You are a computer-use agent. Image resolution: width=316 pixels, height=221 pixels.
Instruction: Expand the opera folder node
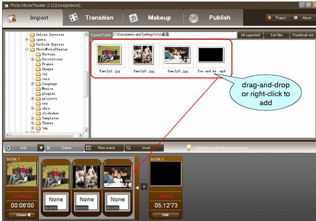(x=27, y=39)
